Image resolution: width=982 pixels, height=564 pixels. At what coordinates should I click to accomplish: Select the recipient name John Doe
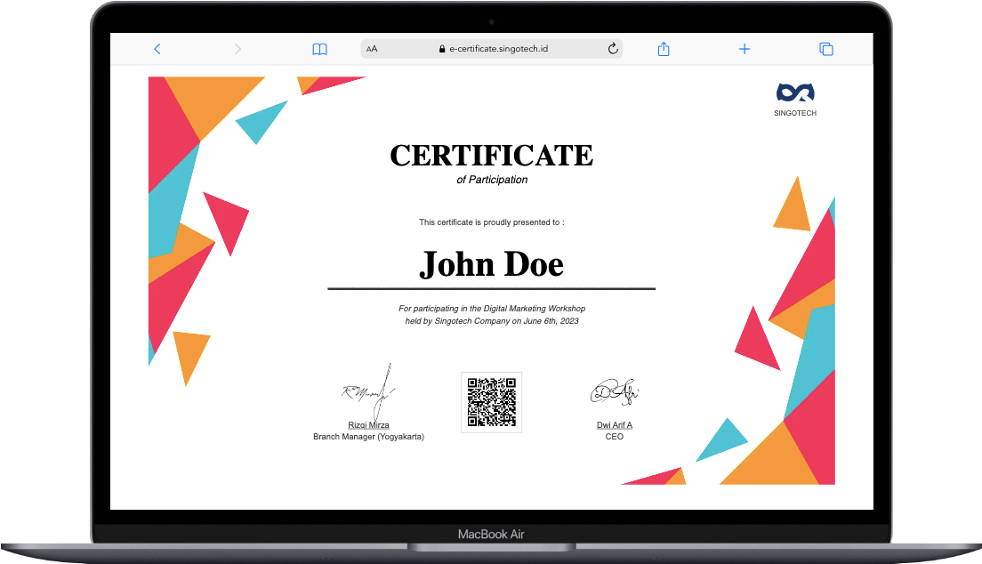(x=491, y=264)
